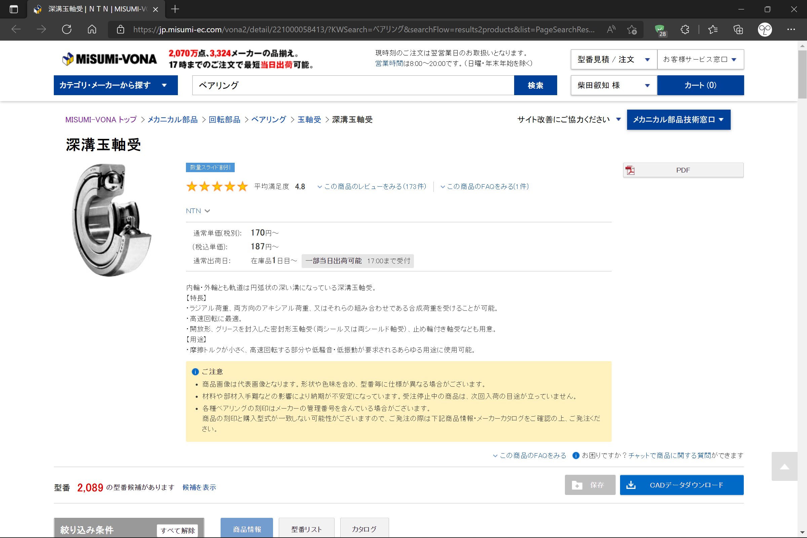Screen dimensions: 807x538
Task: Expand the NTN maker chevron
Action: point(207,211)
